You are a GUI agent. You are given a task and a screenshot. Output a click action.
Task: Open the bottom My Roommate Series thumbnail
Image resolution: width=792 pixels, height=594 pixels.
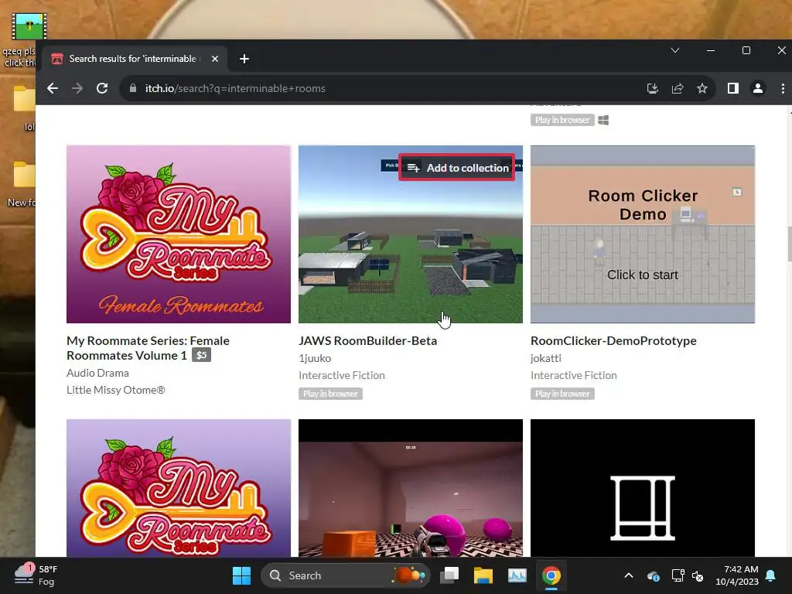(x=179, y=488)
